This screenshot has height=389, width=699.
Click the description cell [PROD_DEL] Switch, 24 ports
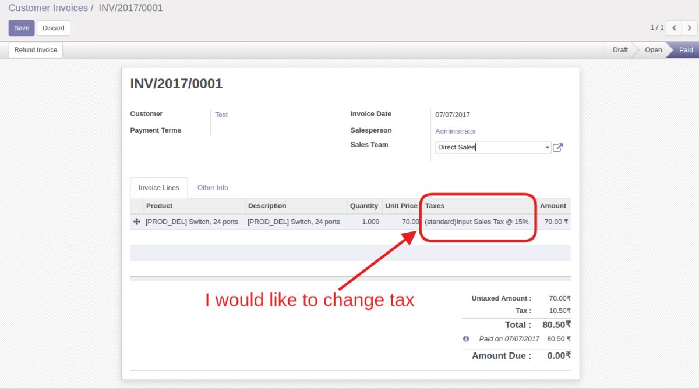[294, 222]
